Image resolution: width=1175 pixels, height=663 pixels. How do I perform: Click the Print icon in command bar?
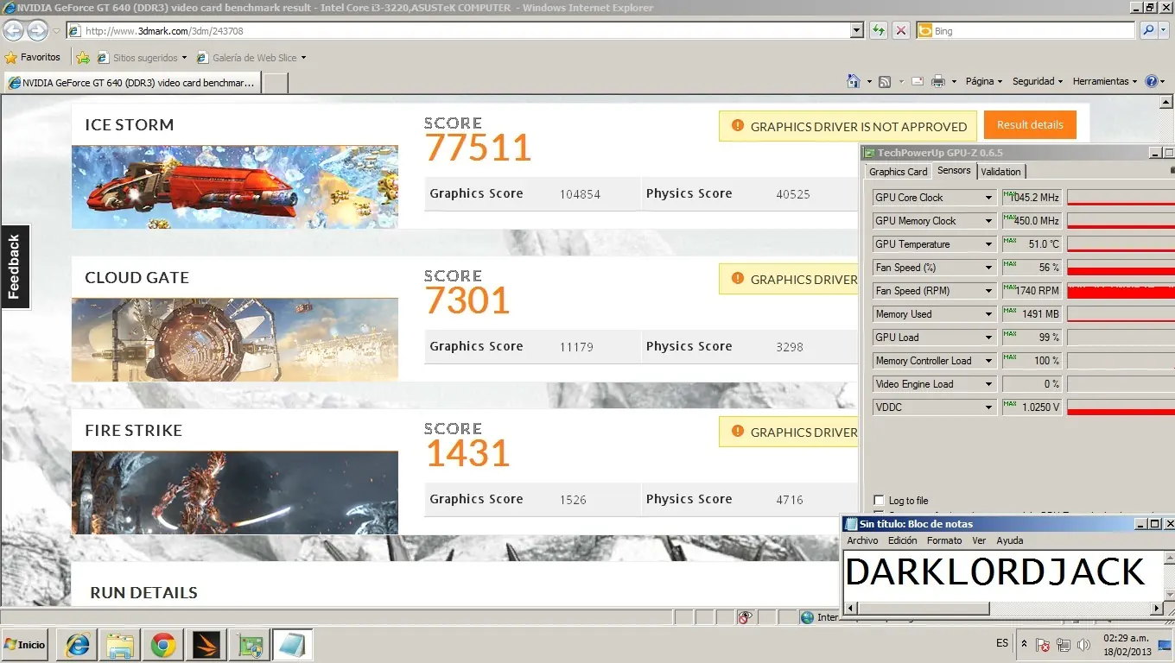pyautogui.click(x=939, y=81)
